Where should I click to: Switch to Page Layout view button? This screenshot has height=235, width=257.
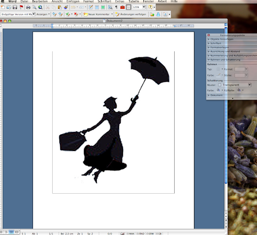point(11,232)
